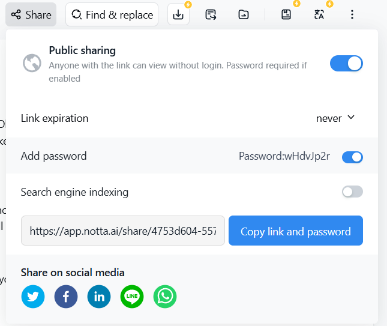Viewport: 387px width, 326px height.
Task: Open the Link expiration dropdown
Action: coord(336,118)
